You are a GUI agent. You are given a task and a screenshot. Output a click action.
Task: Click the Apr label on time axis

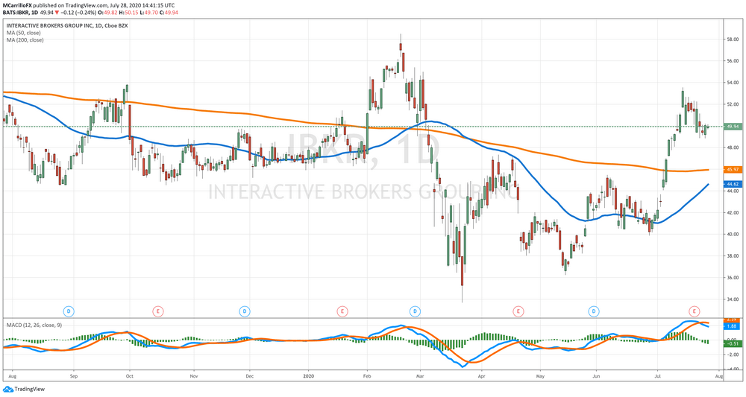(x=481, y=376)
